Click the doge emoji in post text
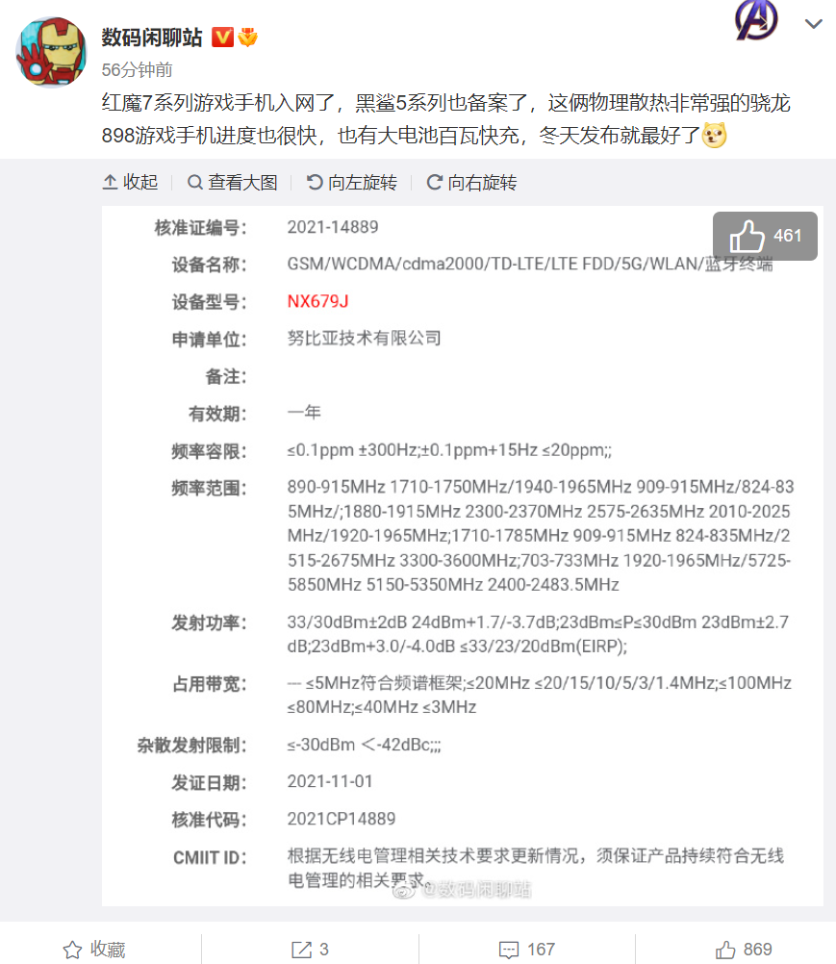The height and width of the screenshot is (964, 836). (714, 135)
